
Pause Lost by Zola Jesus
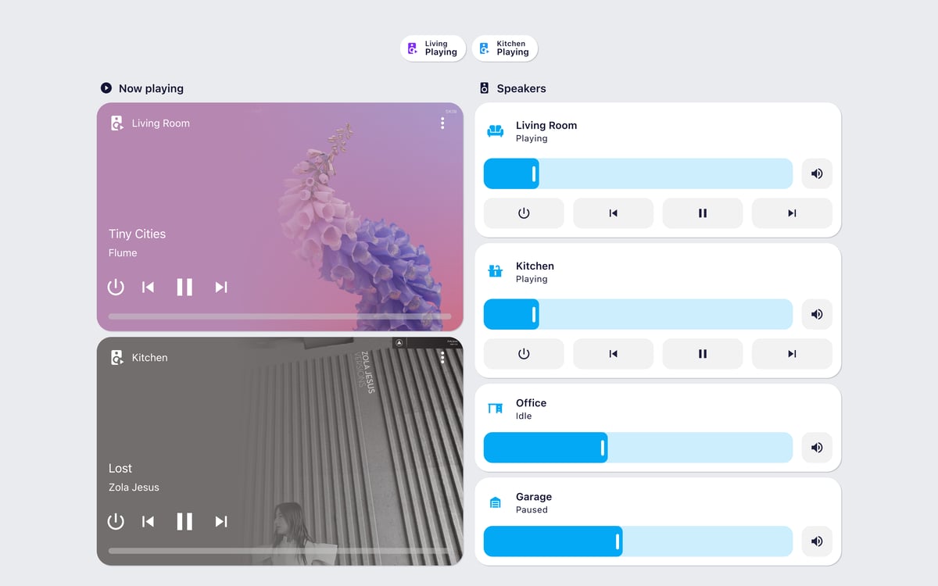184,521
